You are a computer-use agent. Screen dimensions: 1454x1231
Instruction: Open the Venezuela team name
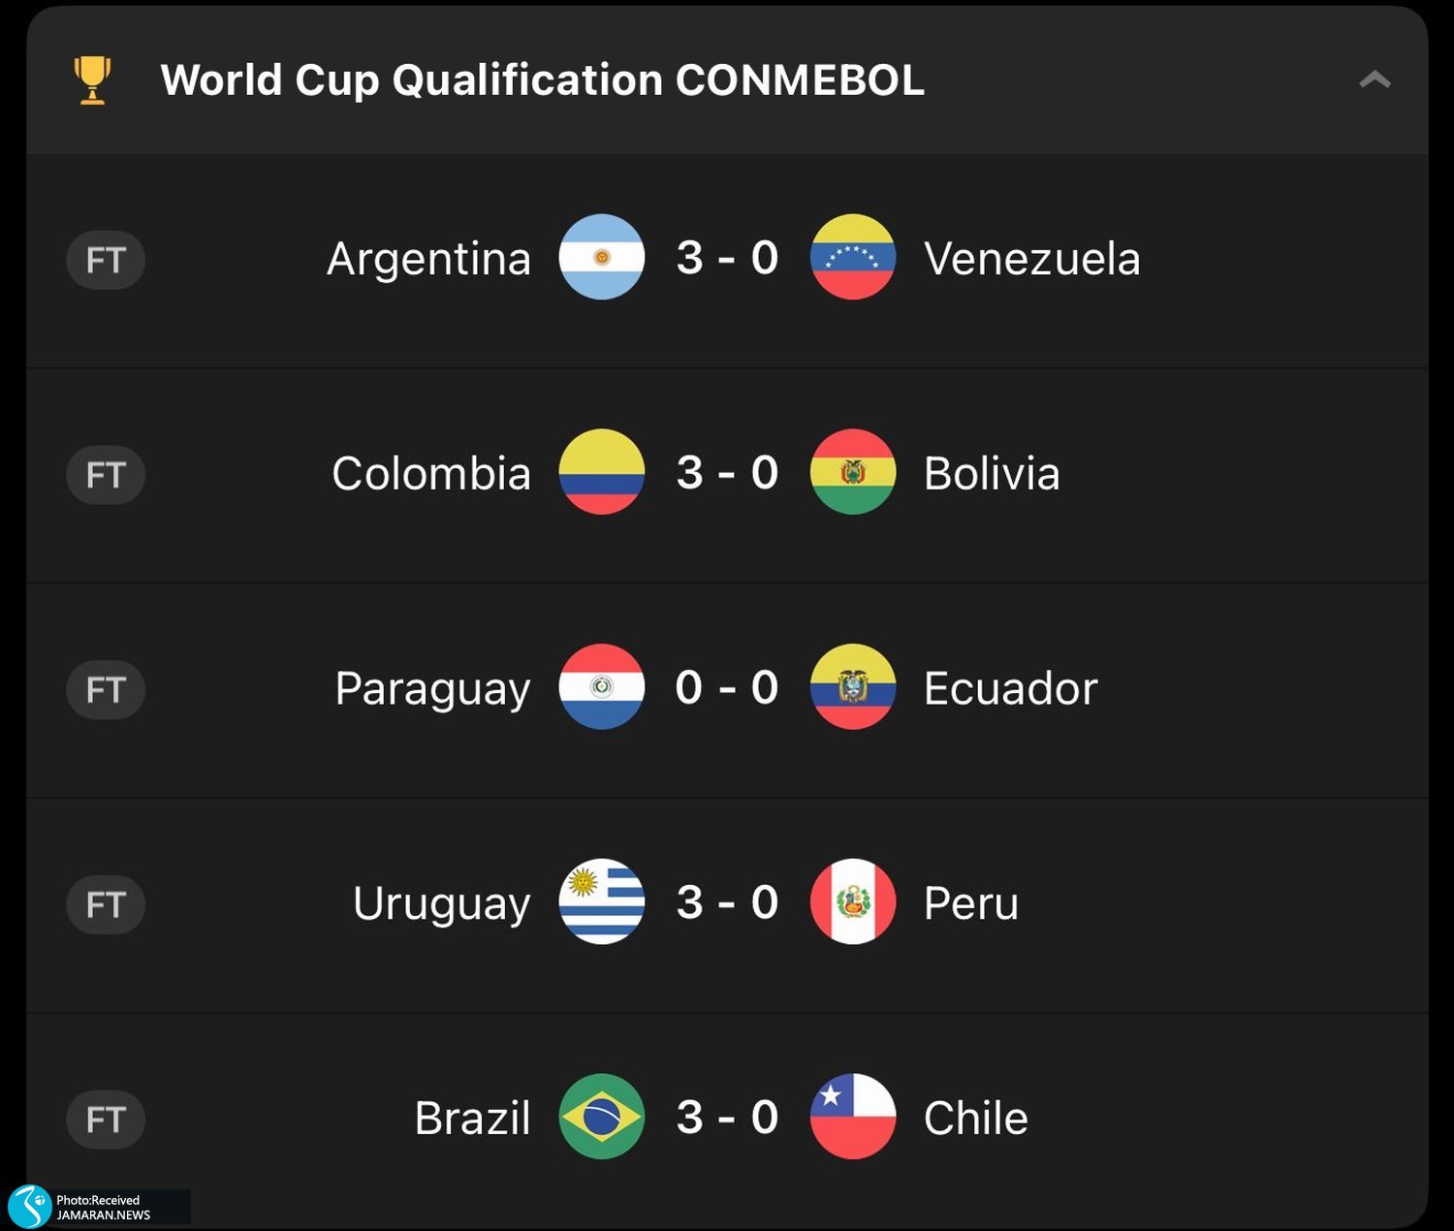coord(1031,259)
